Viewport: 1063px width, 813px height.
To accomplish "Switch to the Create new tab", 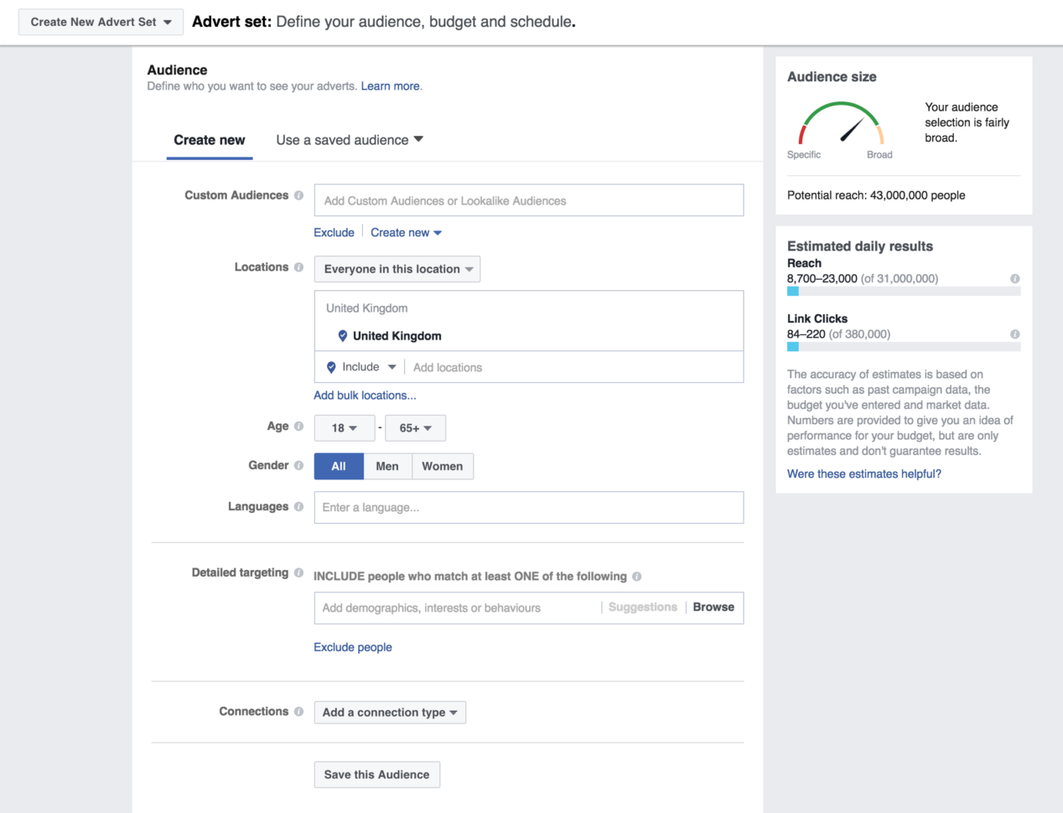I will tap(209, 140).
